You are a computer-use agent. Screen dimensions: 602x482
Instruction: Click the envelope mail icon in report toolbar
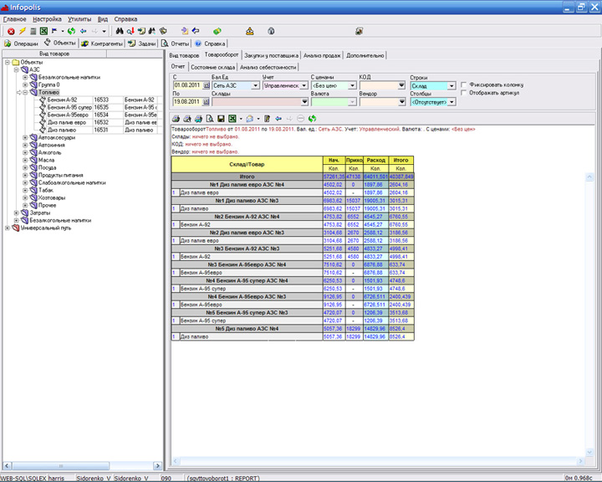(249, 119)
